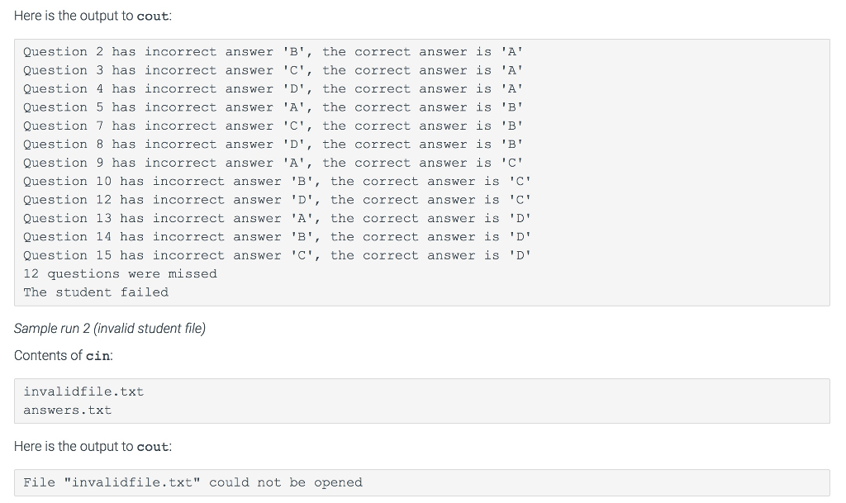Click the Question 13 output line
This screenshot has width=846, height=503.
click(277, 218)
